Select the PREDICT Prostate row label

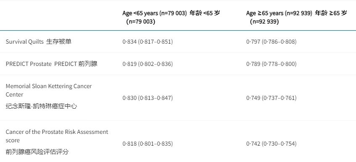[29, 64]
